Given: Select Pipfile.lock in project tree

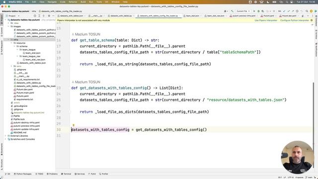Looking at the screenshot, I should point(19,119).
